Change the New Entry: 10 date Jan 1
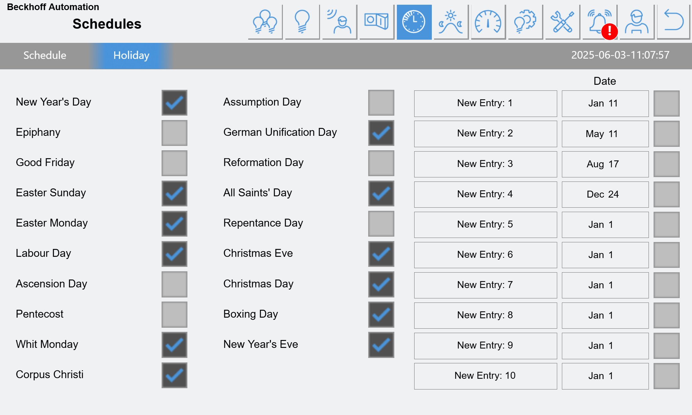This screenshot has height=415, width=692. pos(605,376)
